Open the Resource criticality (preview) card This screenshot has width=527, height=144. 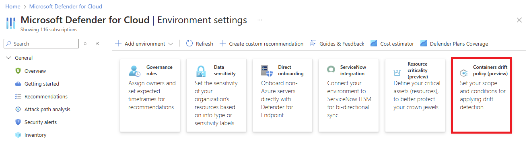(x=415, y=95)
